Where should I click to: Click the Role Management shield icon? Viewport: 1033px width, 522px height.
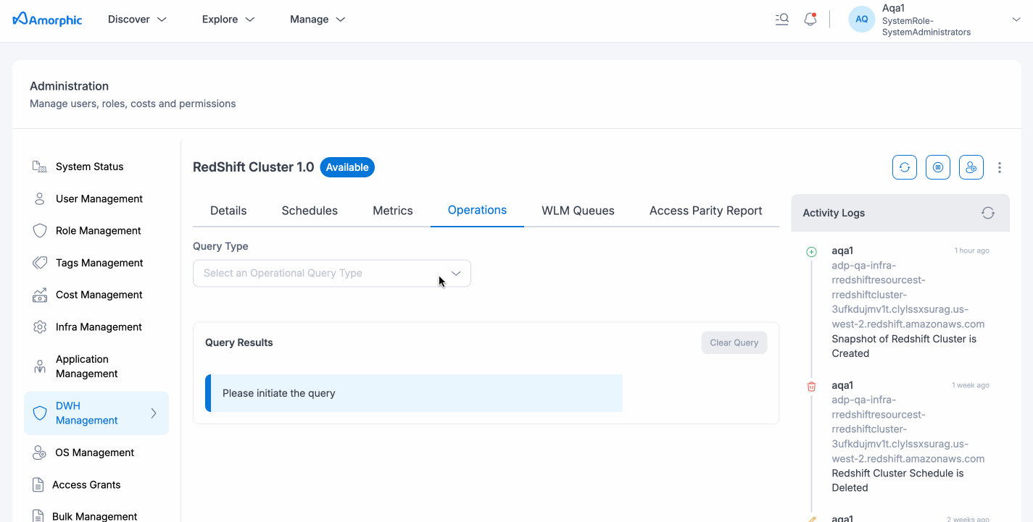tap(40, 231)
